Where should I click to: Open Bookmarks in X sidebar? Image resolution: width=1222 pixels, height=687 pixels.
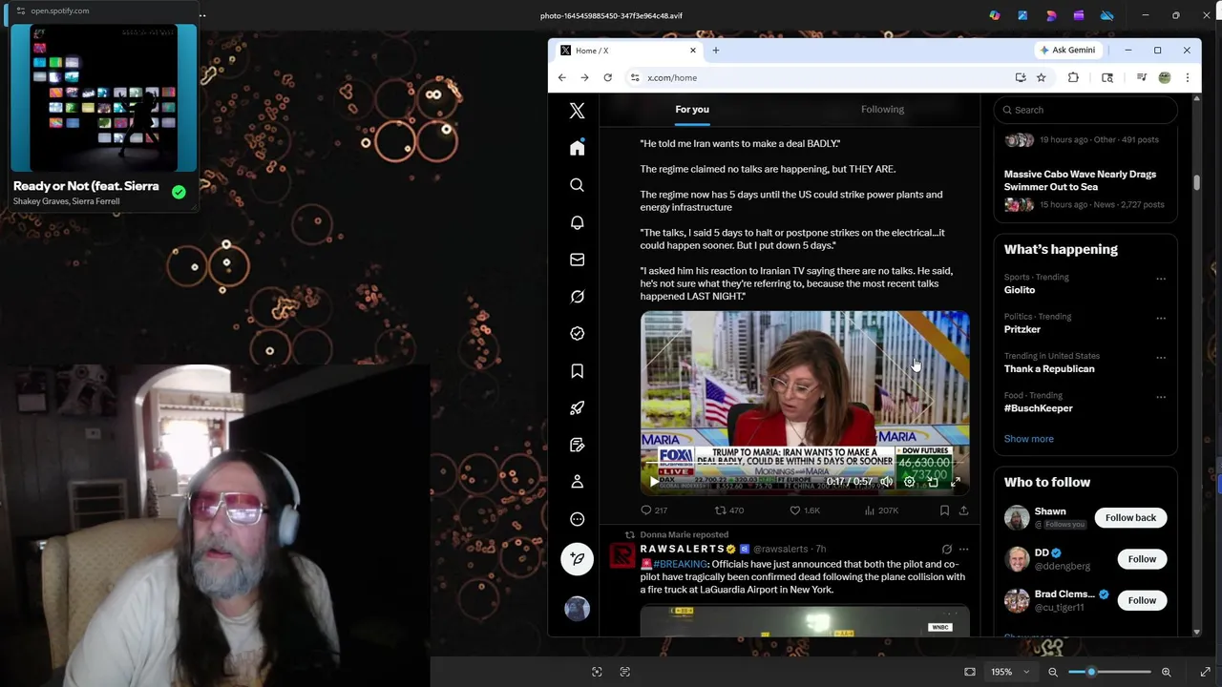click(577, 371)
